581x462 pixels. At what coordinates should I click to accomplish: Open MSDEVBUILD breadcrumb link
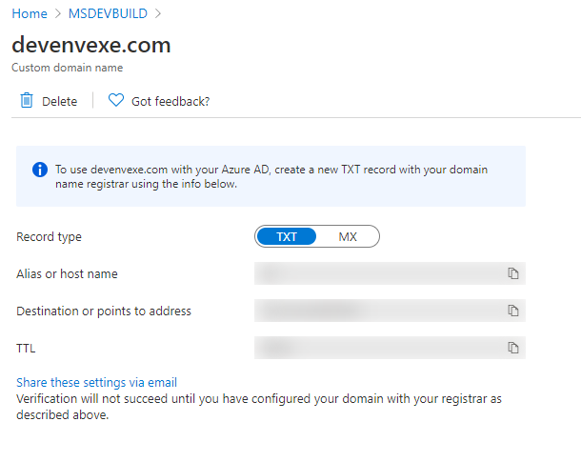click(106, 13)
